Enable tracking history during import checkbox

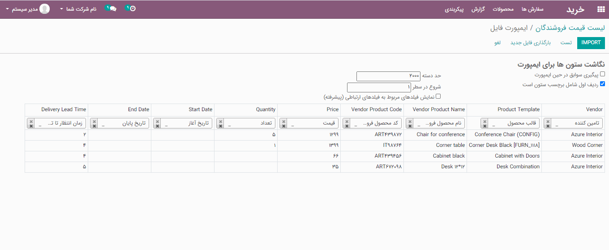602,74
